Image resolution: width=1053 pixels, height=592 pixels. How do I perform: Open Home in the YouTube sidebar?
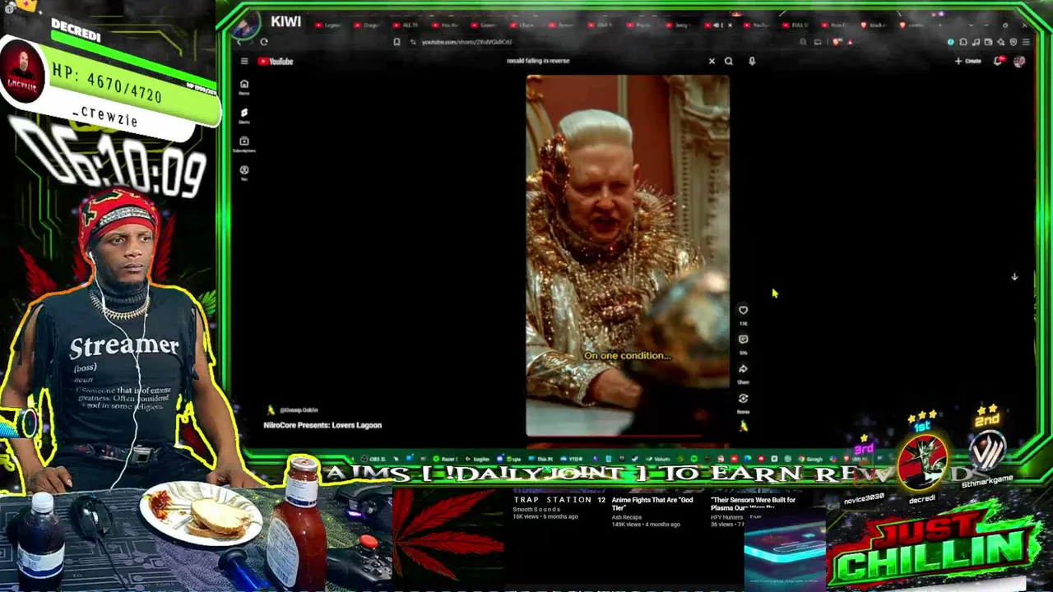pyautogui.click(x=244, y=86)
